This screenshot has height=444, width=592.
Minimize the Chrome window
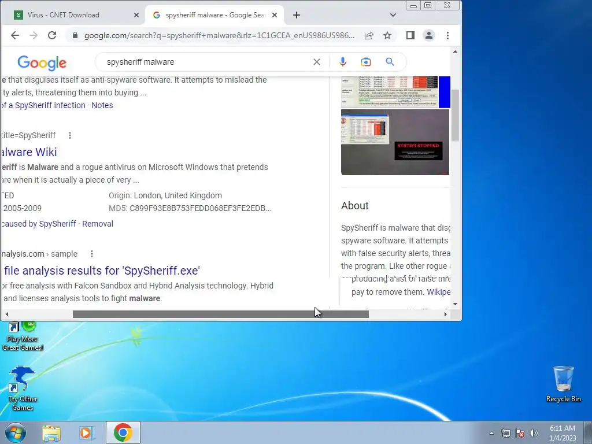pyautogui.click(x=413, y=5)
